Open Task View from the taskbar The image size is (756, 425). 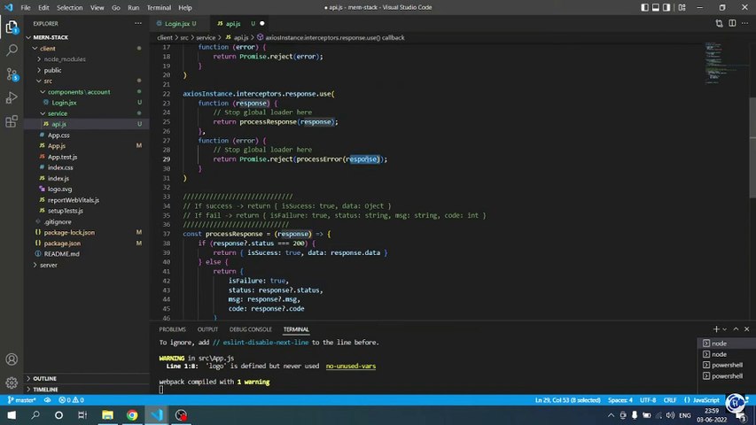[x=82, y=415]
